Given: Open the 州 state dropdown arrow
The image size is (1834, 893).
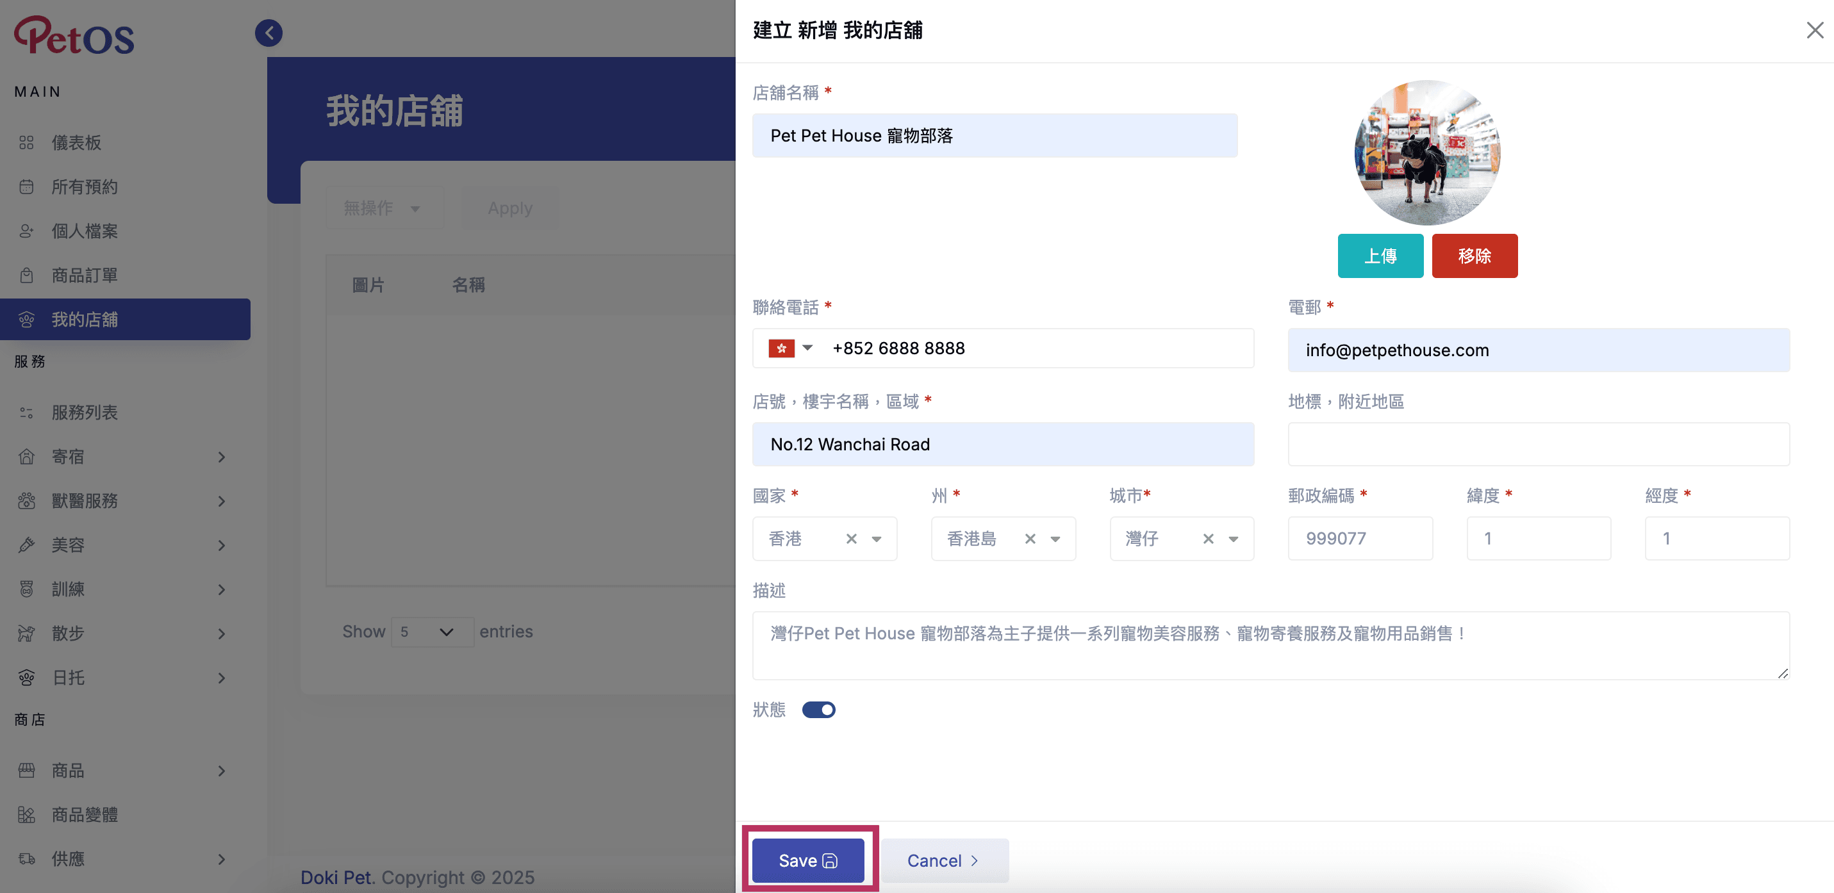Looking at the screenshot, I should point(1055,539).
